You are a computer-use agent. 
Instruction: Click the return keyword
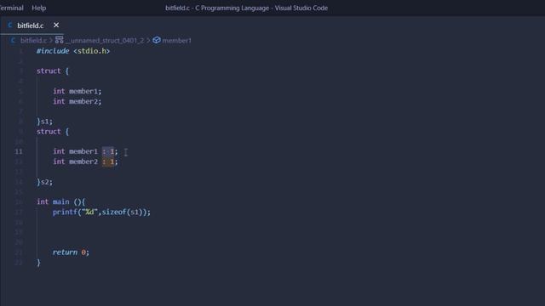65,252
